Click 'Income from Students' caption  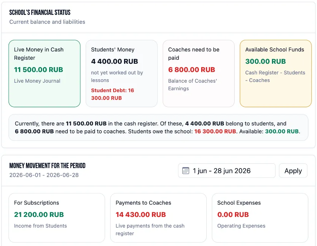tap(40, 226)
